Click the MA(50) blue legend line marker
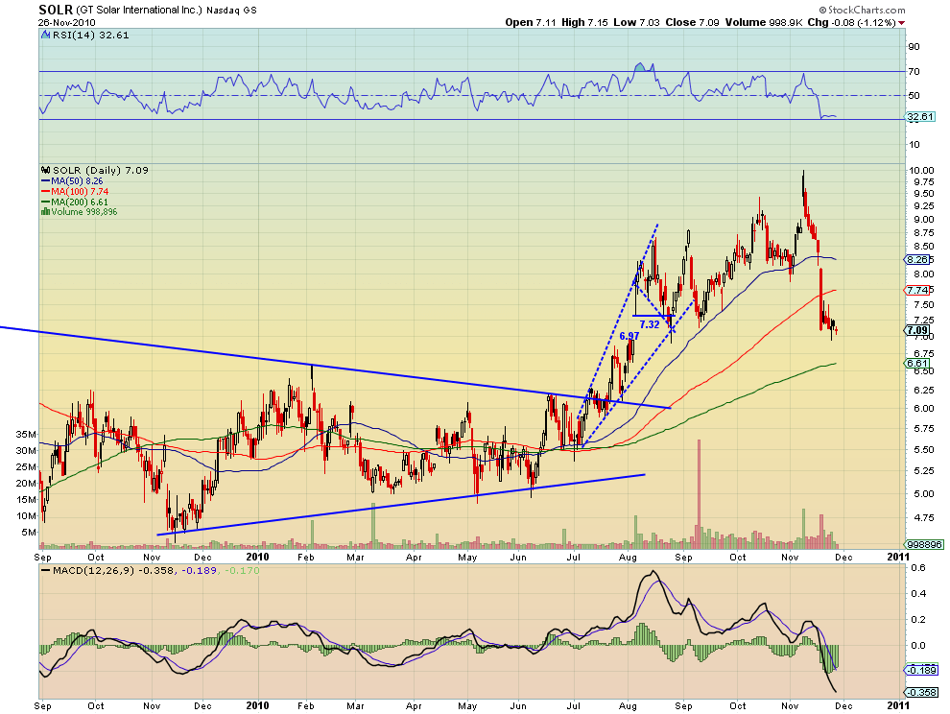950x714 pixels. tap(45, 181)
